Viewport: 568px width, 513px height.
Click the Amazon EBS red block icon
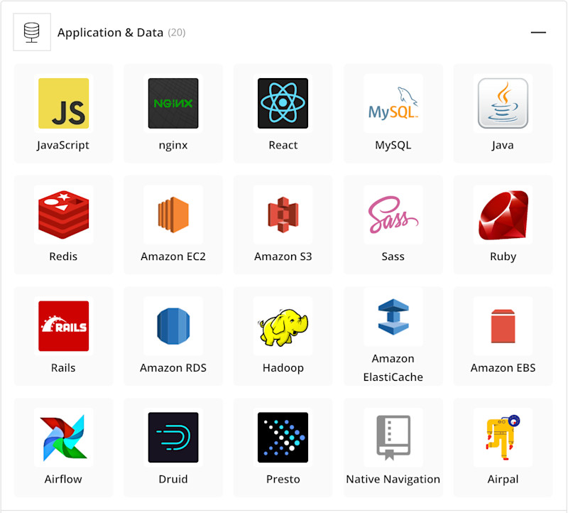tap(503, 326)
